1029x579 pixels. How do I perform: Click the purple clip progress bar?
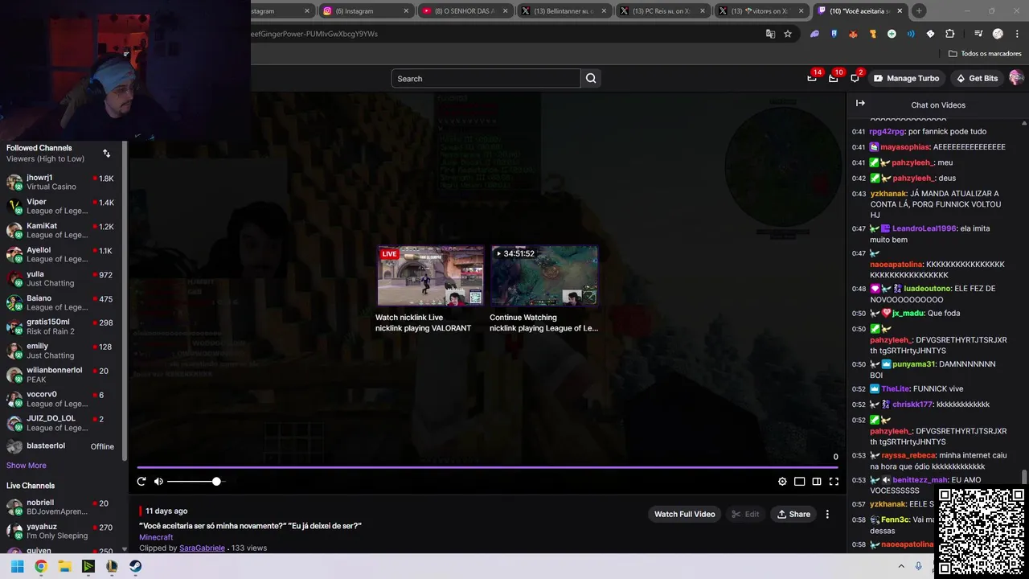(x=487, y=467)
